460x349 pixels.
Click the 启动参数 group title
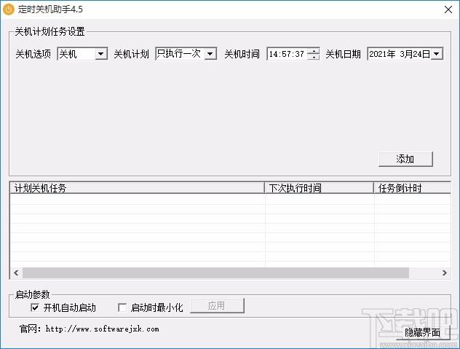pos(32,294)
